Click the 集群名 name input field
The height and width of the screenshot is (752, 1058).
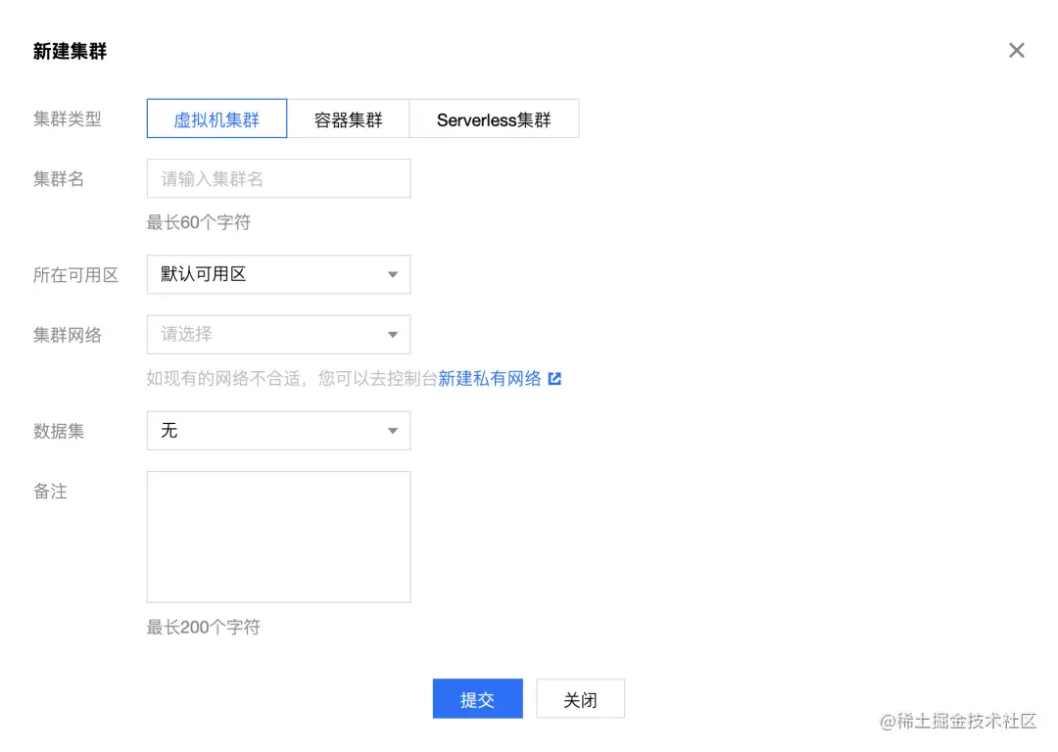tap(278, 178)
